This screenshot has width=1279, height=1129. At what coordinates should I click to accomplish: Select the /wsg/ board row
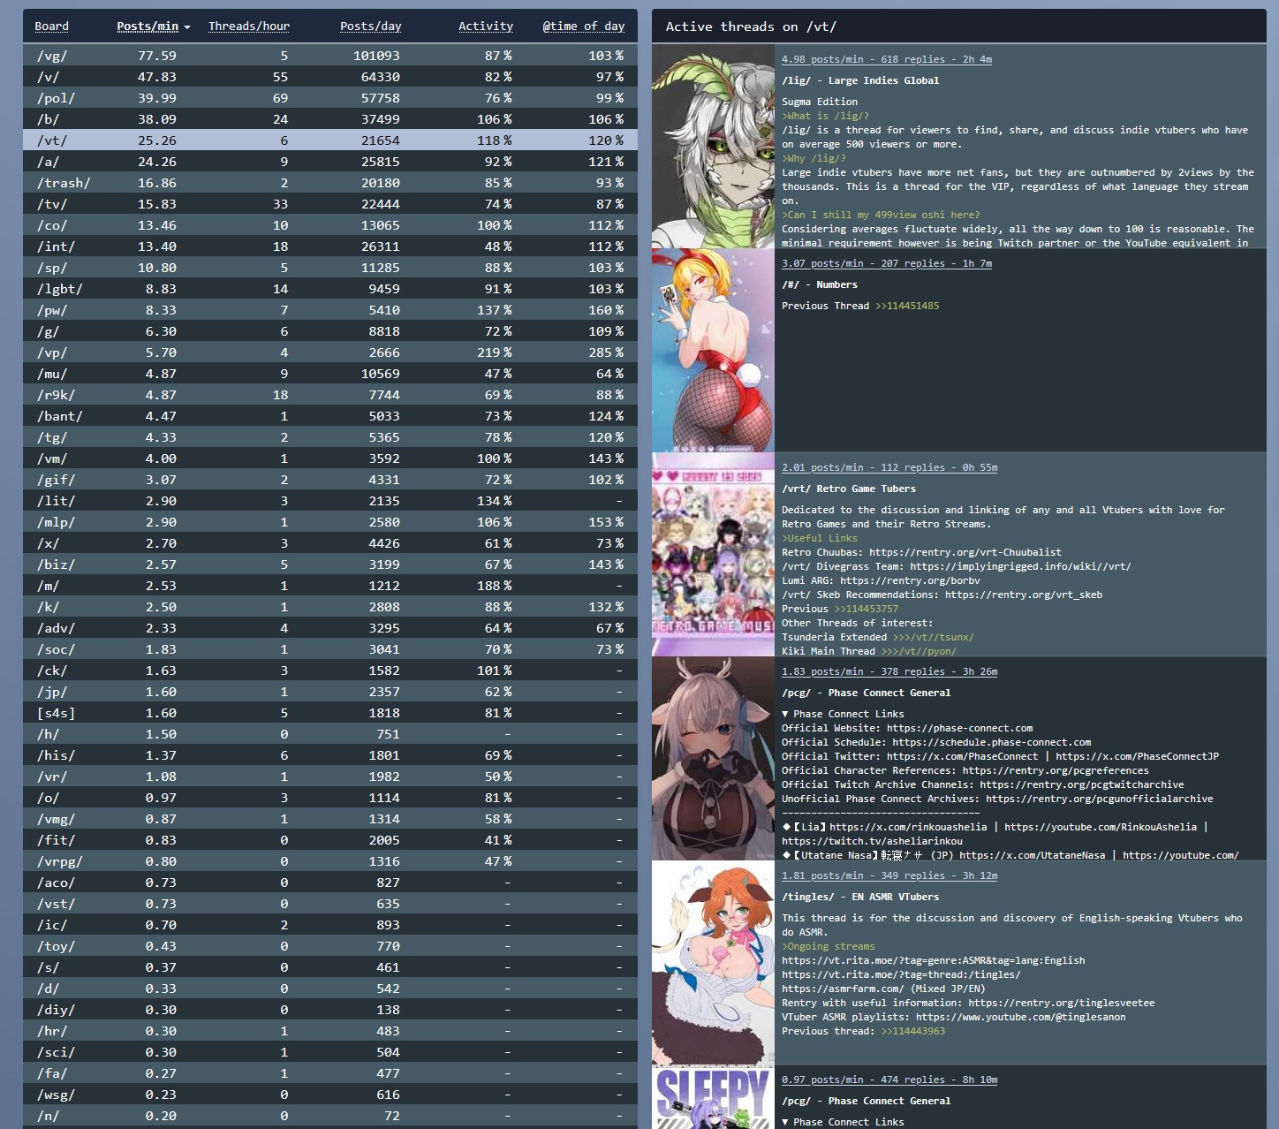[330, 1095]
